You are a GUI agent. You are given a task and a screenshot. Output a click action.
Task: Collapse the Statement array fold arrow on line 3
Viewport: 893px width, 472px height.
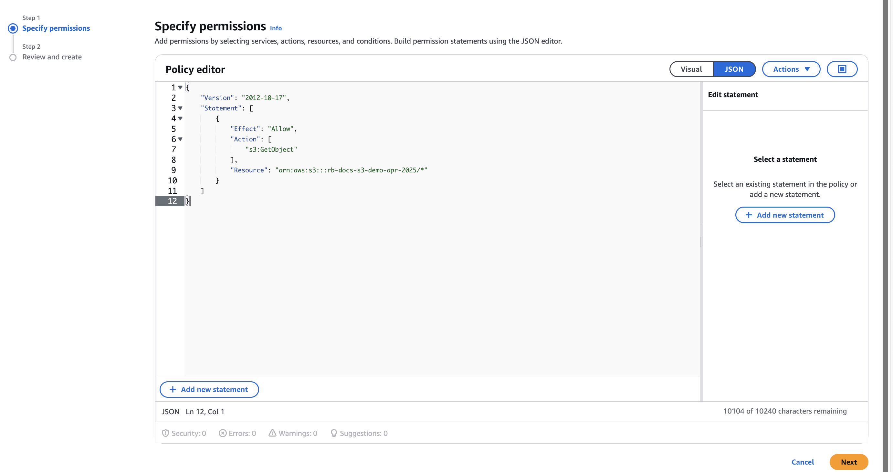[x=180, y=108]
